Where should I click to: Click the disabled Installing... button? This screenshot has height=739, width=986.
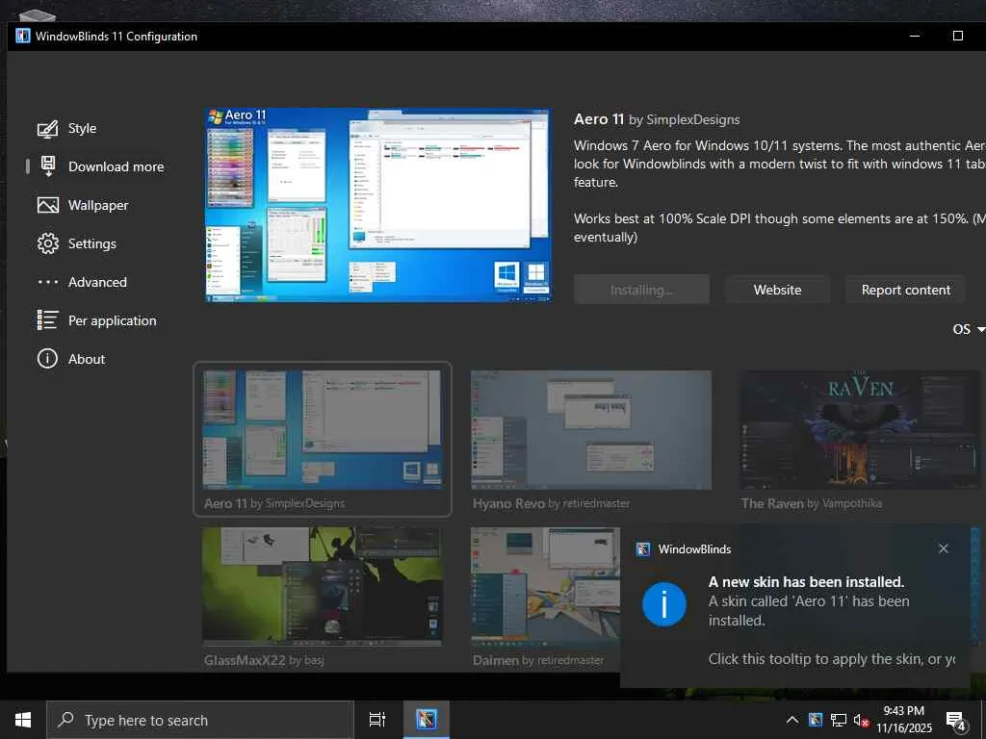click(x=641, y=290)
